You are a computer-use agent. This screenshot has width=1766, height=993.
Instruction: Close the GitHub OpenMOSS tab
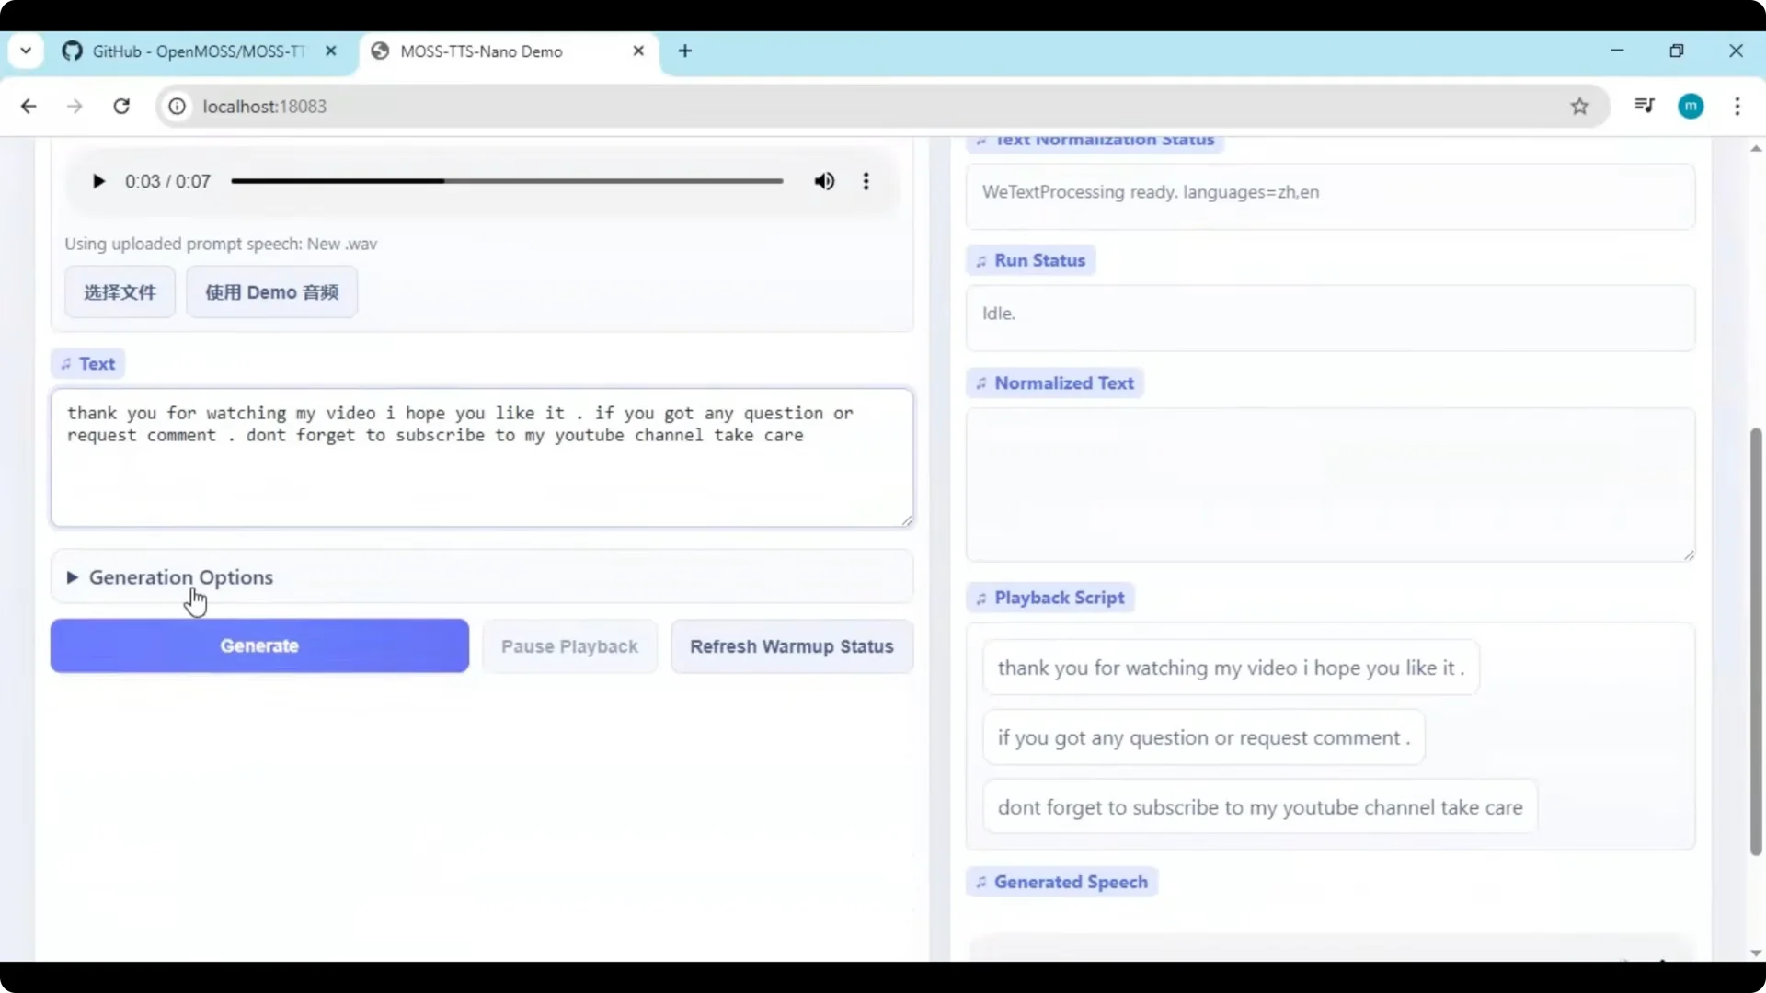[x=331, y=51]
